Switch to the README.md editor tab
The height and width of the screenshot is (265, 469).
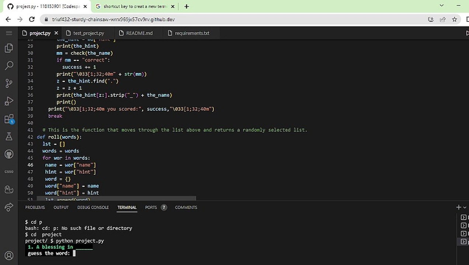pyautogui.click(x=139, y=33)
